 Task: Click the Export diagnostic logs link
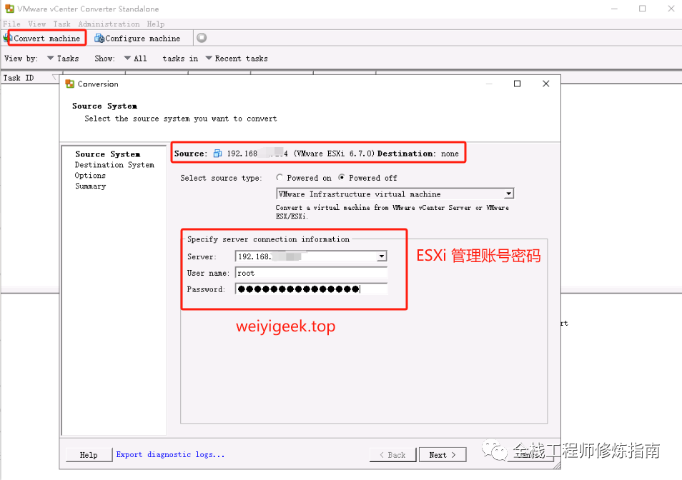[170, 454]
